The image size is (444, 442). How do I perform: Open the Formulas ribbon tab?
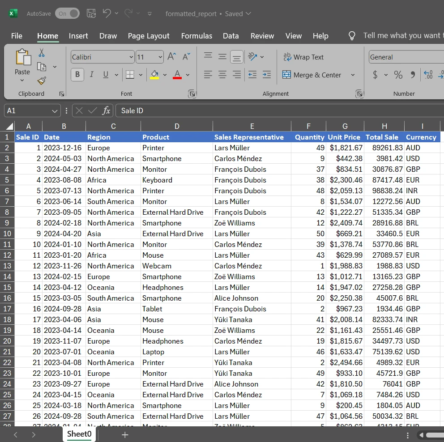tap(196, 36)
